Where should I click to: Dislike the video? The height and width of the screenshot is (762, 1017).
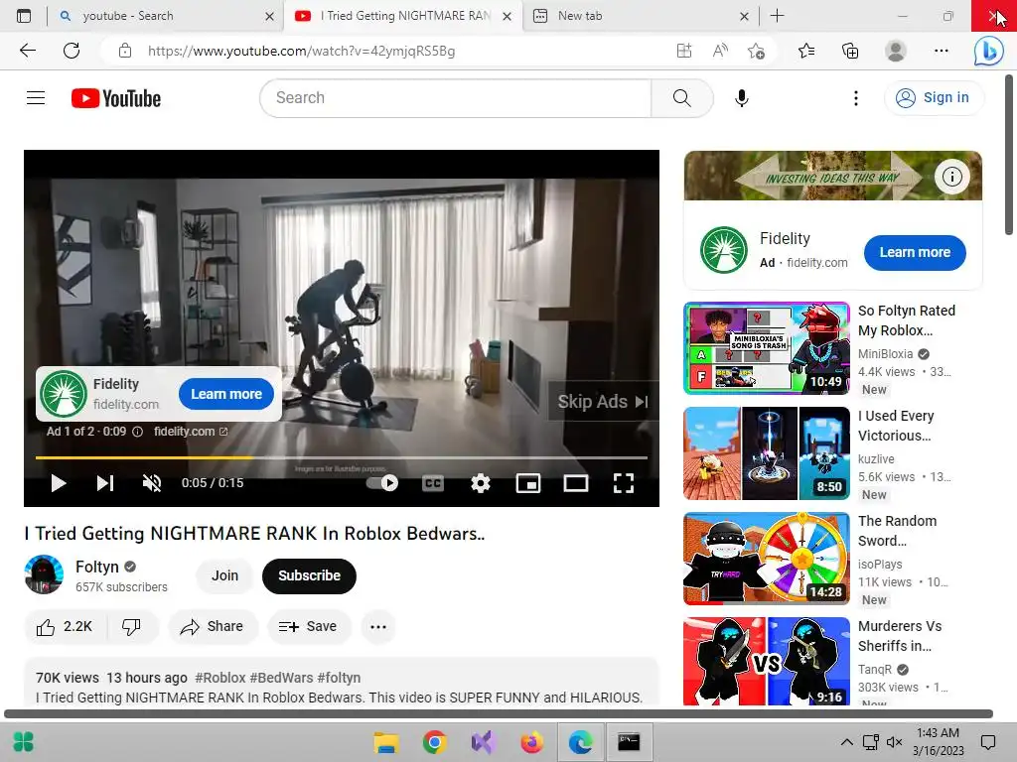point(131,627)
